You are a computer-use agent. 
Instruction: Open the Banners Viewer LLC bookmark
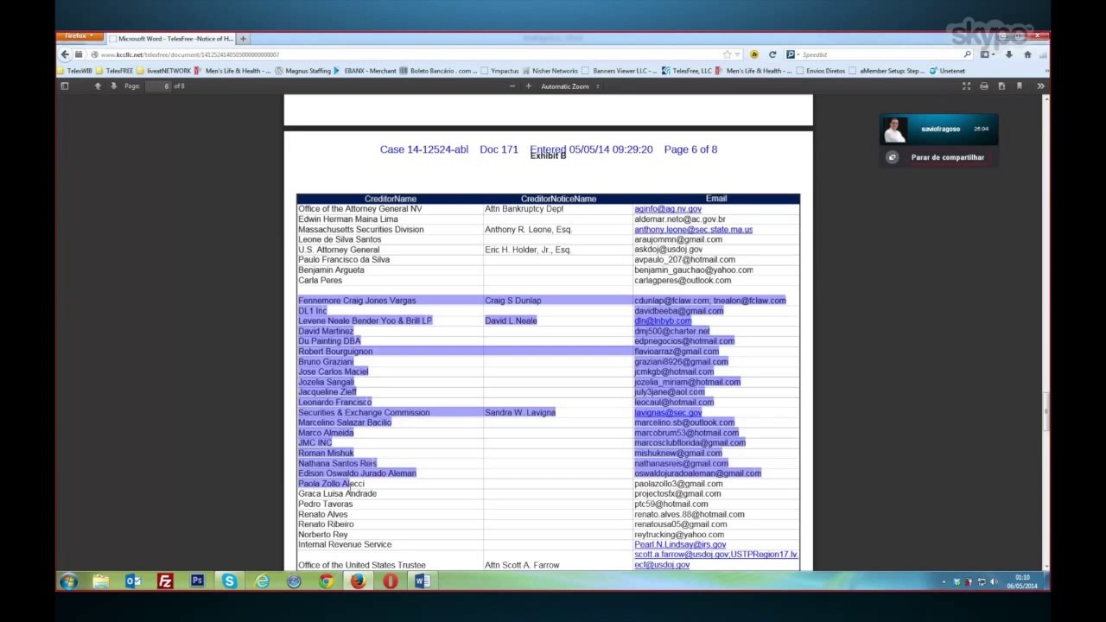[x=620, y=71]
